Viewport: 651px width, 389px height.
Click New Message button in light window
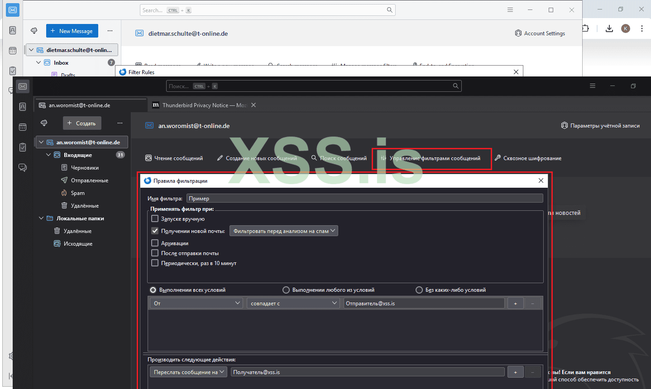tap(72, 31)
